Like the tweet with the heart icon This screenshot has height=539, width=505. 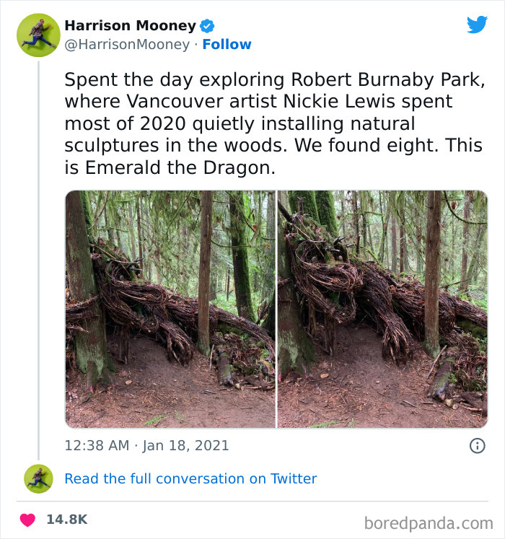[27, 520]
